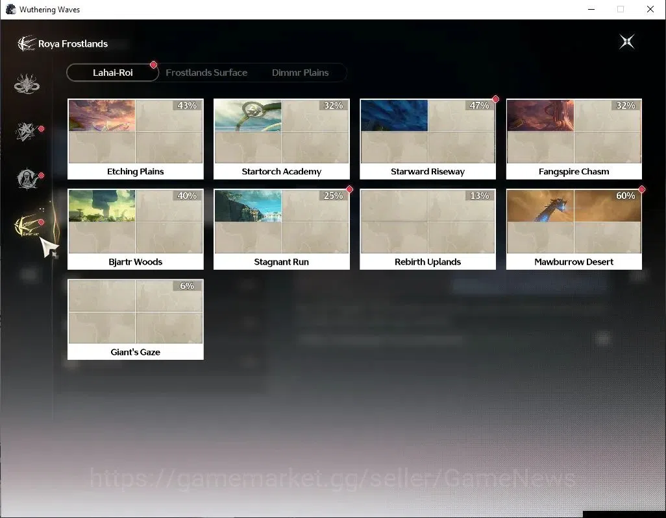The image size is (666, 518).
Task: Open the Mawburrow Desert card
Action: (574, 229)
